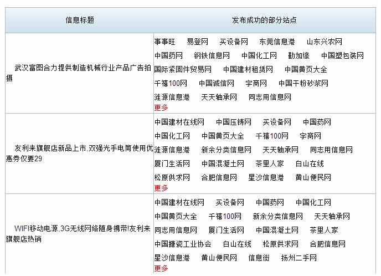Select the title 友利来旗舰店新品上市,双强光手电筒使用优惠券仅要29
Image resolution: width=381 pixels, height=276 pixels.
click(x=79, y=153)
